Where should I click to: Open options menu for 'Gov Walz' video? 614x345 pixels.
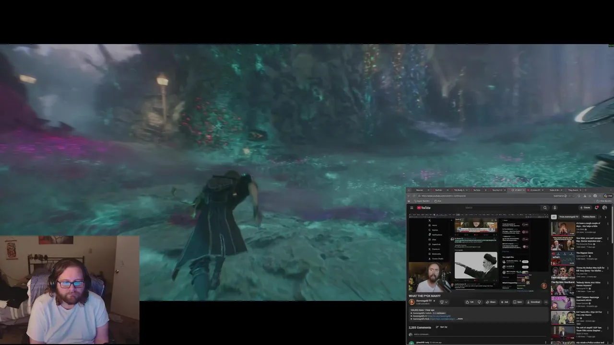pyautogui.click(x=608, y=239)
